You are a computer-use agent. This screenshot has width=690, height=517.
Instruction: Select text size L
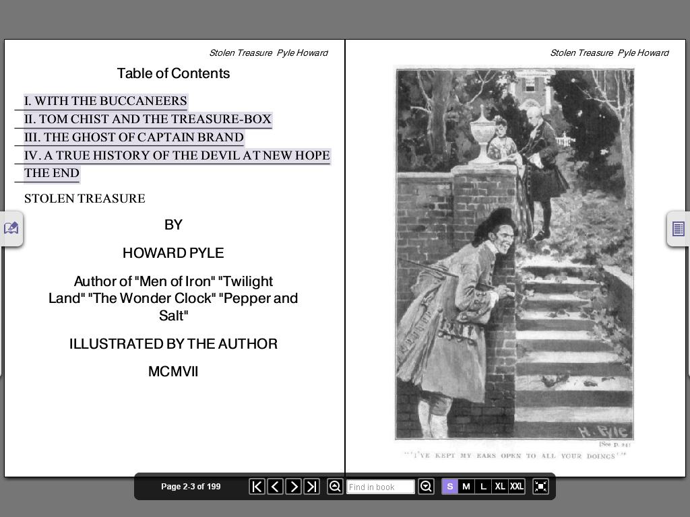coord(483,487)
